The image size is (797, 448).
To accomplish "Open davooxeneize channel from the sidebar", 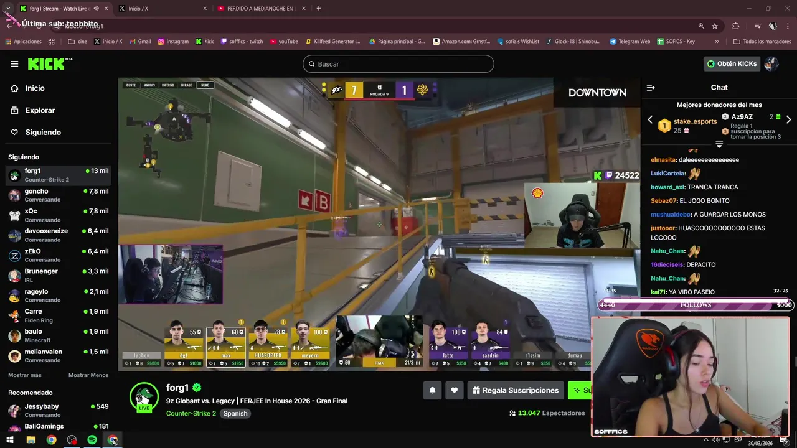I will (x=59, y=235).
